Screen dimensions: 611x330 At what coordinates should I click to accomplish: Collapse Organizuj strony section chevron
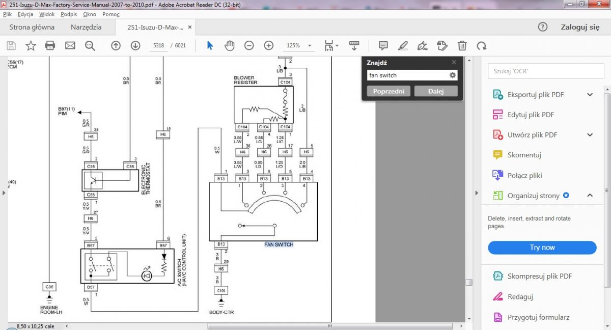[x=590, y=196]
